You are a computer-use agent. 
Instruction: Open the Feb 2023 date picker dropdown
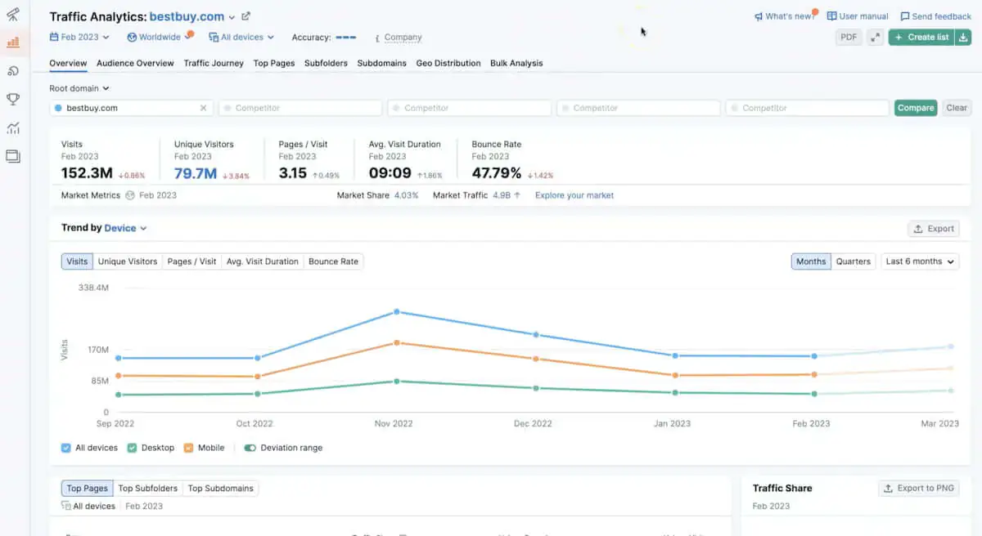[79, 37]
